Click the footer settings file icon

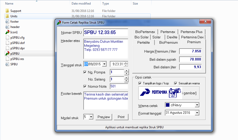pos(7,22)
